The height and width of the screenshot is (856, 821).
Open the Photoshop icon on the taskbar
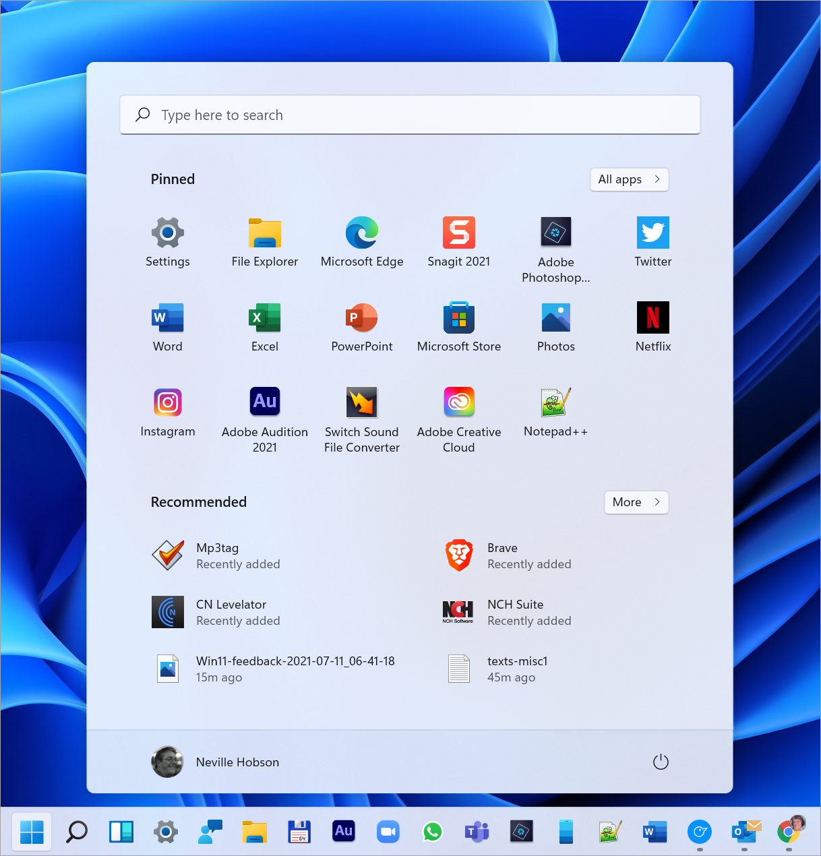click(522, 832)
